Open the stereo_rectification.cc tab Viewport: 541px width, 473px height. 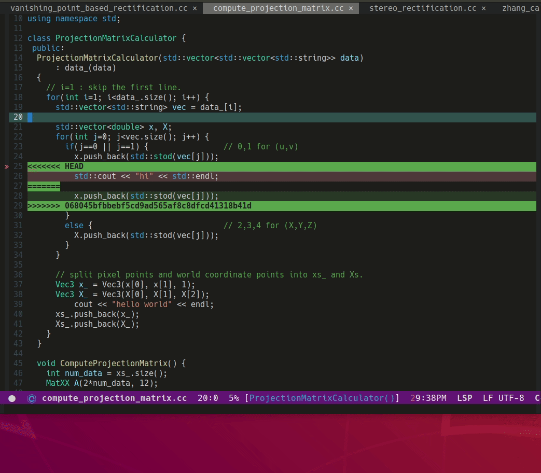(x=423, y=8)
